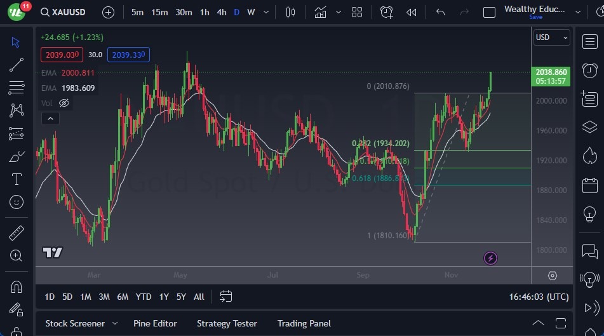Save the Wealthy Educ... layout
This screenshot has width=604, height=336.
[535, 17]
